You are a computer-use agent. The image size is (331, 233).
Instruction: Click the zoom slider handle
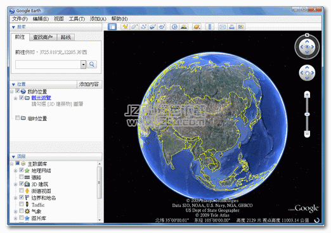point(307,114)
